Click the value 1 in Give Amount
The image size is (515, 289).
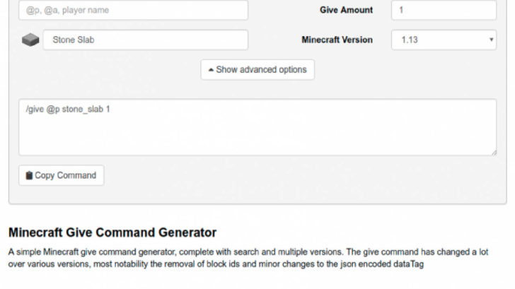[401, 10]
